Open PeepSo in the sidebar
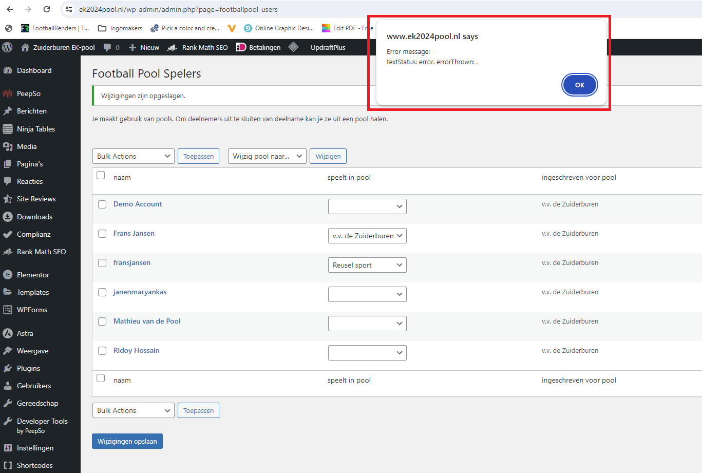Image resolution: width=702 pixels, height=473 pixels. [40, 93]
